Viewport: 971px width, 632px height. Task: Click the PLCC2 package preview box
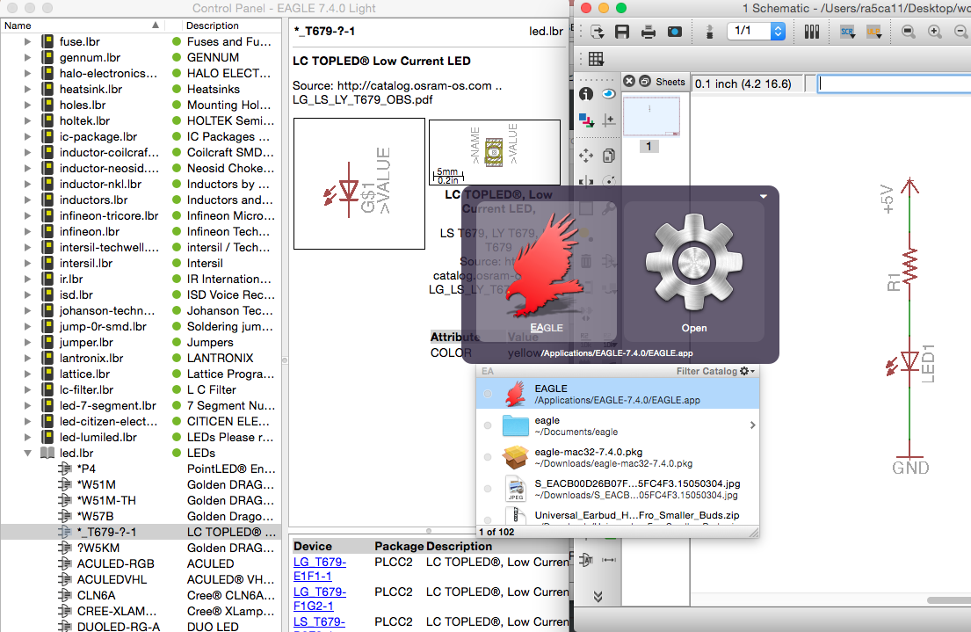point(494,152)
